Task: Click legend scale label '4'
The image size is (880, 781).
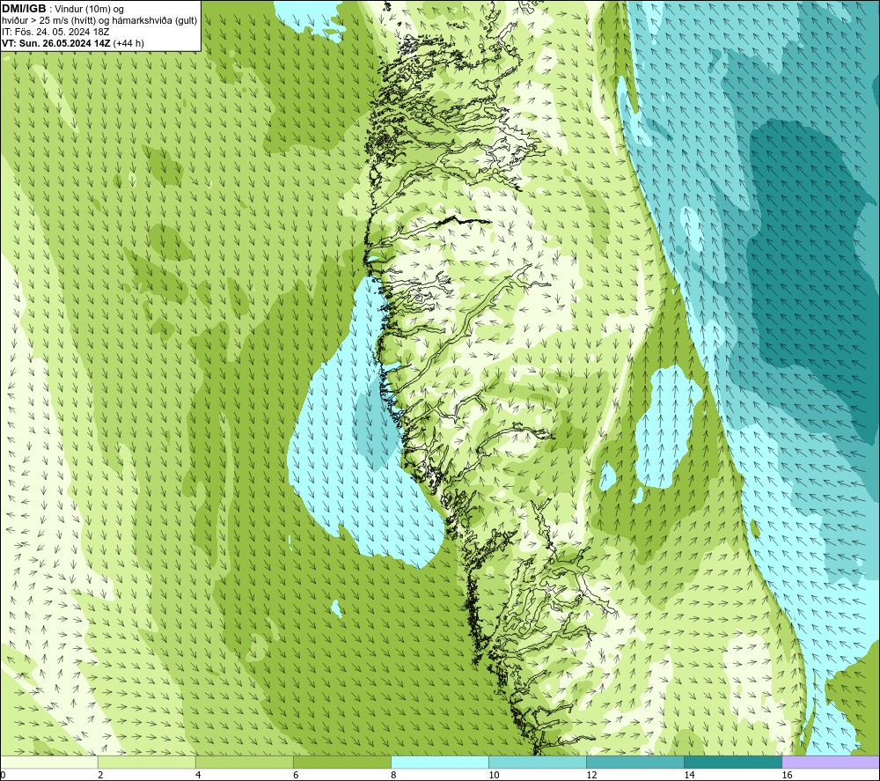Action: pos(197,776)
